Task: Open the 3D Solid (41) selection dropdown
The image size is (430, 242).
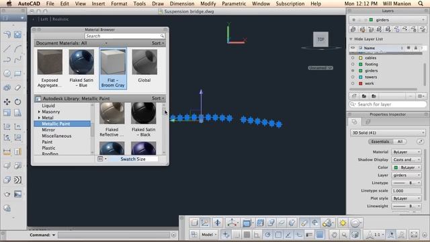Action: click(x=388, y=133)
